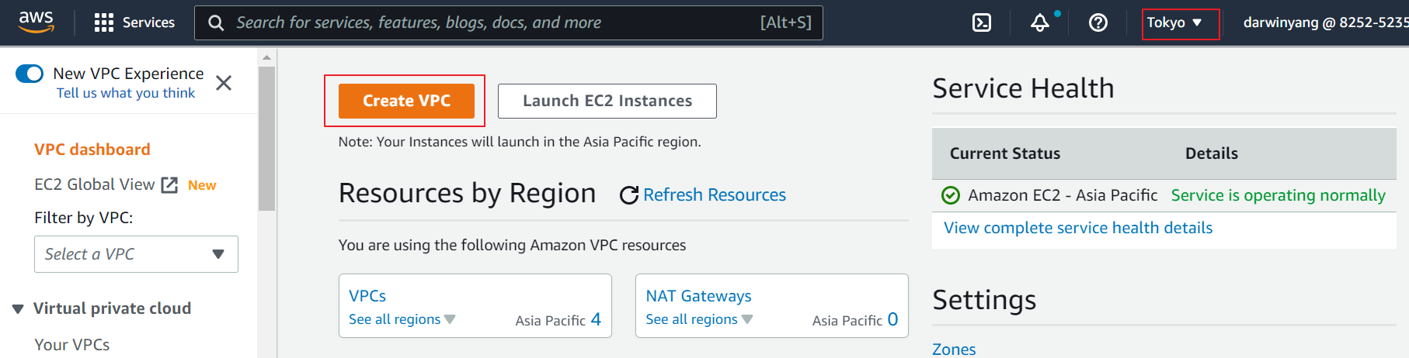Collapse the Virtual private cloud section
1409x358 pixels.
coord(18,309)
